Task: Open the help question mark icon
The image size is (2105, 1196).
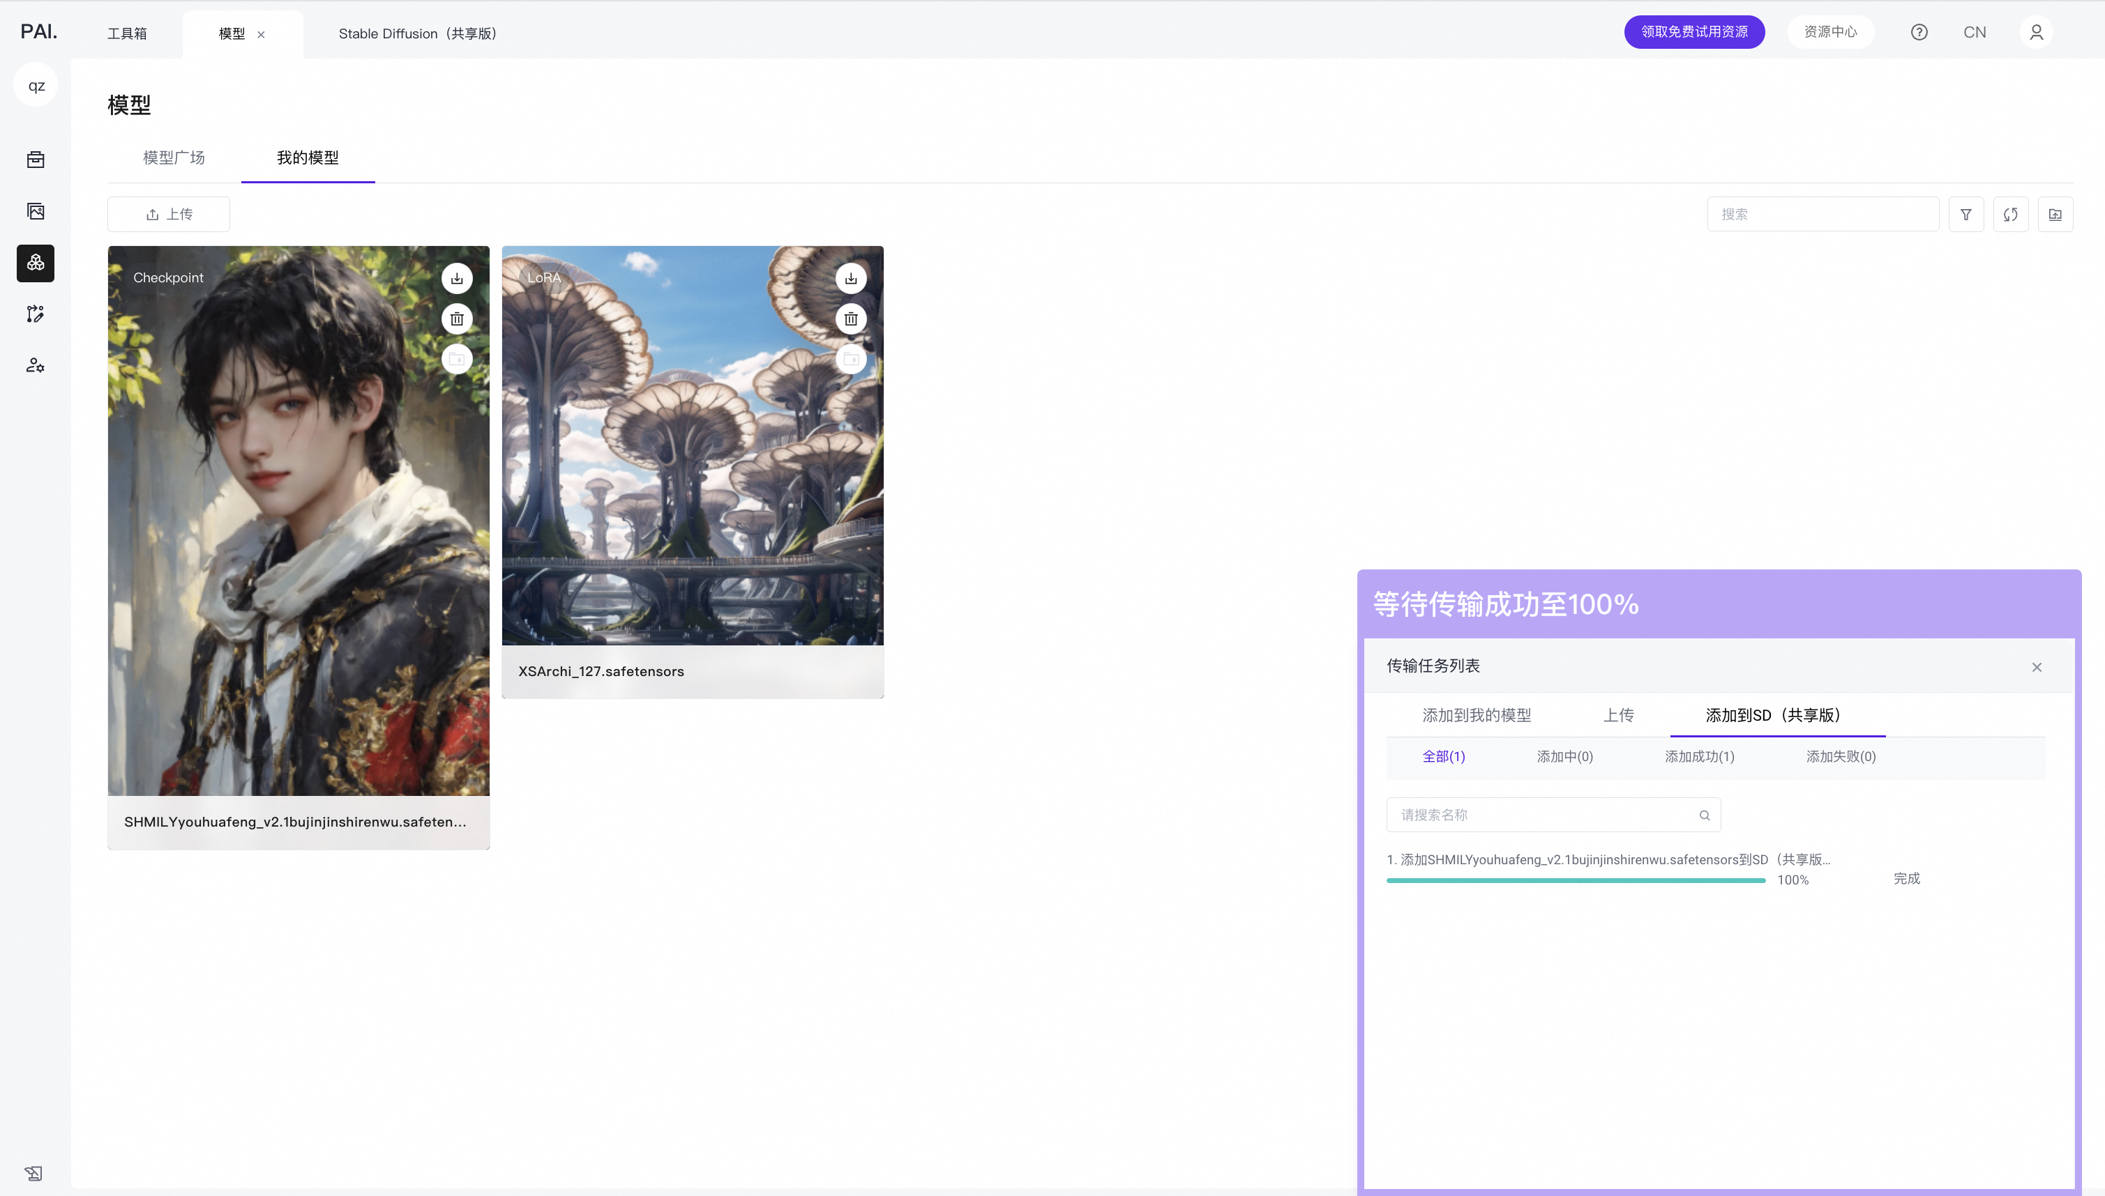Action: click(x=1919, y=32)
